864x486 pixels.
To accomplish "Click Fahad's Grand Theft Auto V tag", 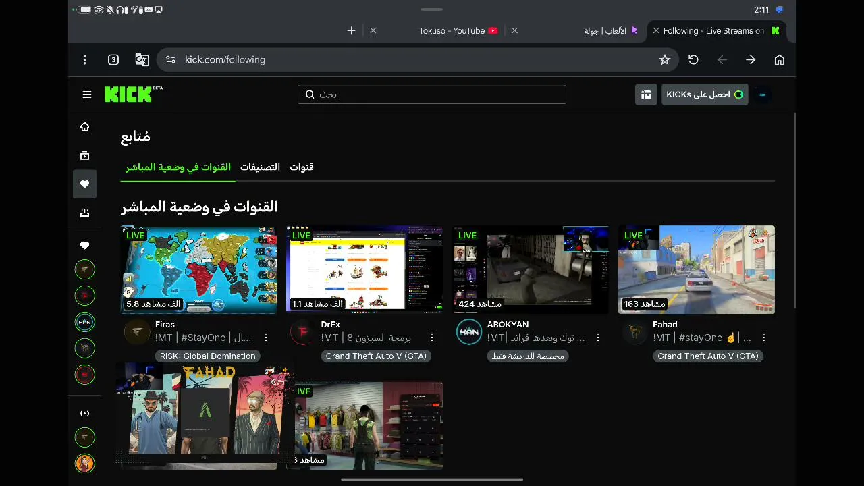I will [708, 356].
